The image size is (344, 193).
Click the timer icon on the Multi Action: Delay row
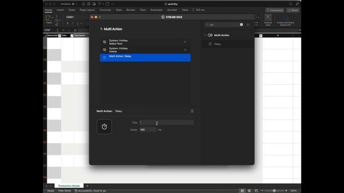coord(104,57)
